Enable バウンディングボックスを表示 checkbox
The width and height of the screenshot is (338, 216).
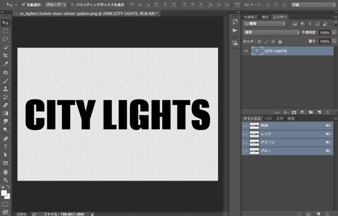point(73,4)
